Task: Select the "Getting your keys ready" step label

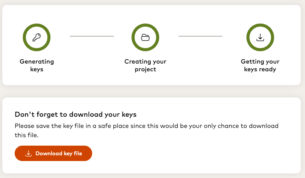Action: point(260,65)
